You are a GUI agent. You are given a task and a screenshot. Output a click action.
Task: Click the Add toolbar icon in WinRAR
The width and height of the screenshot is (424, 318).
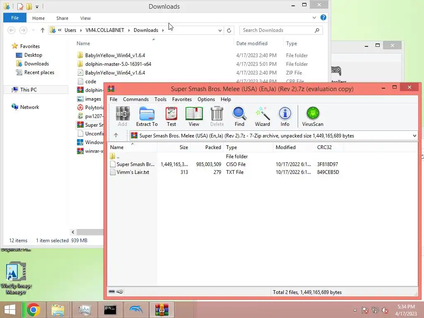[123, 116]
